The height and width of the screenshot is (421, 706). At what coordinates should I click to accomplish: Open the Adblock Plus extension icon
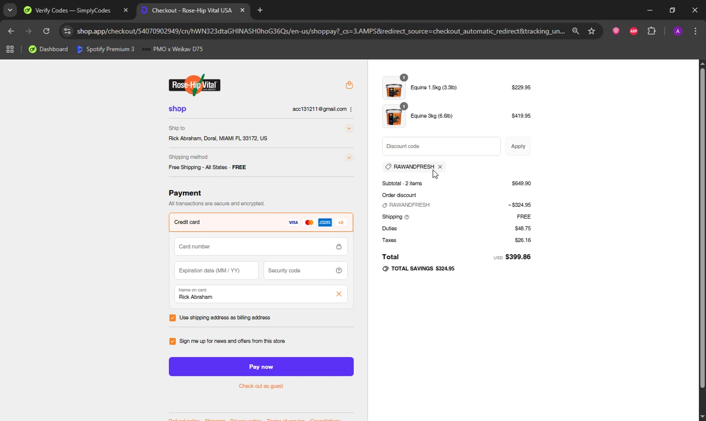(x=634, y=31)
